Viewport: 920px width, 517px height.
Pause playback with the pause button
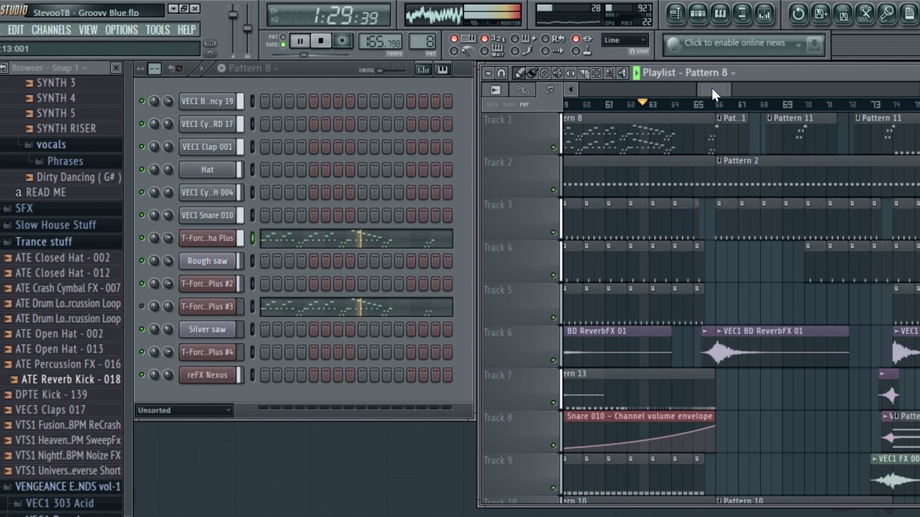pyautogui.click(x=300, y=42)
